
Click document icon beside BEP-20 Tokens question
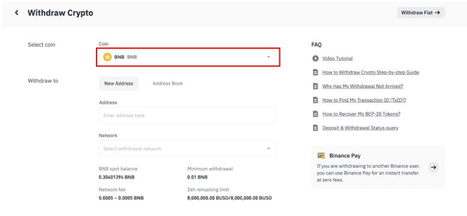coord(315,114)
